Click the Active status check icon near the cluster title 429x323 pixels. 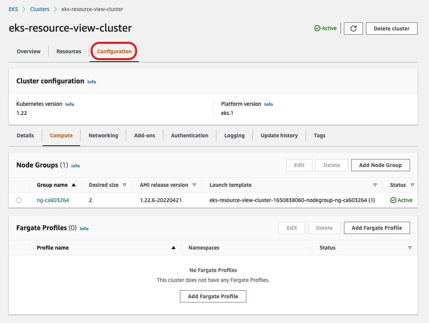317,28
